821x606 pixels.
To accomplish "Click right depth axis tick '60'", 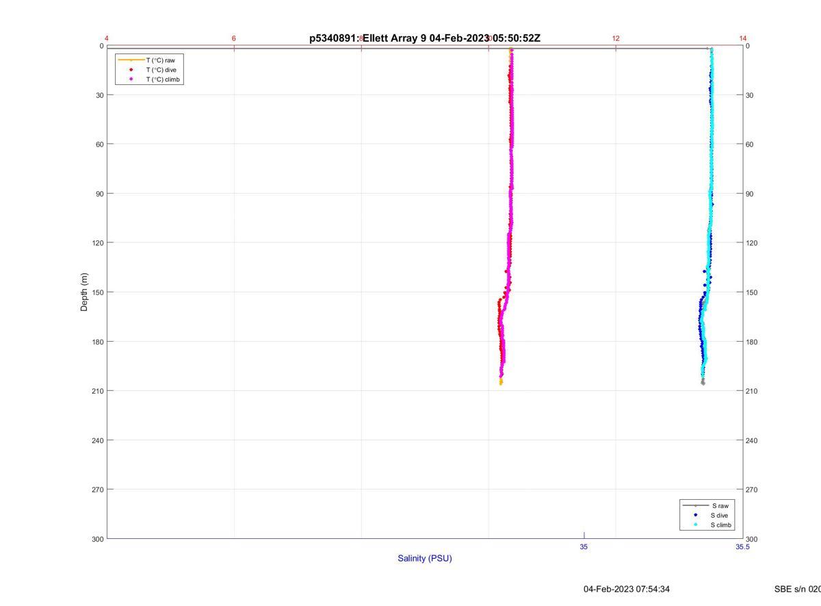I will click(750, 144).
